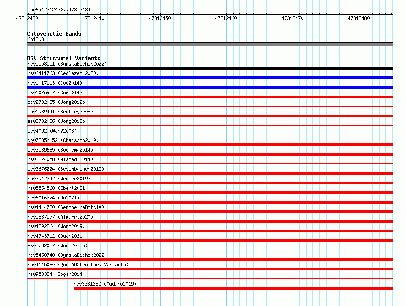Screen dimensions: 406x306
Task: Select the red nsv4145080 variant bar
Action: [x=210, y=269]
